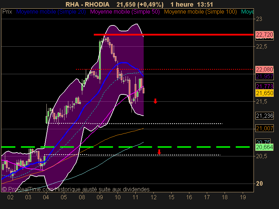Click the '23' price axis label
The image size is (279, 209).
click(x=259, y=19)
